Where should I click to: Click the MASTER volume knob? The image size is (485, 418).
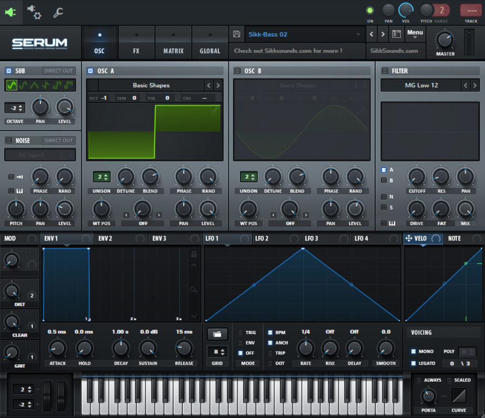(445, 40)
